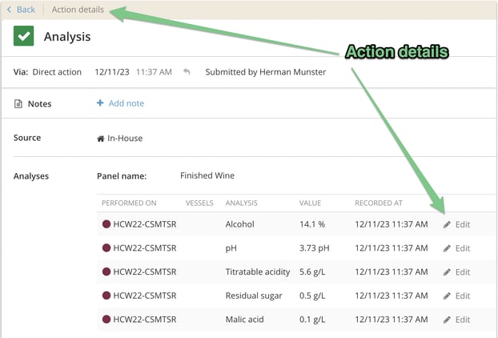The width and height of the screenshot is (498, 338).
Task: Click the VESSELS column header
Action: (x=199, y=203)
